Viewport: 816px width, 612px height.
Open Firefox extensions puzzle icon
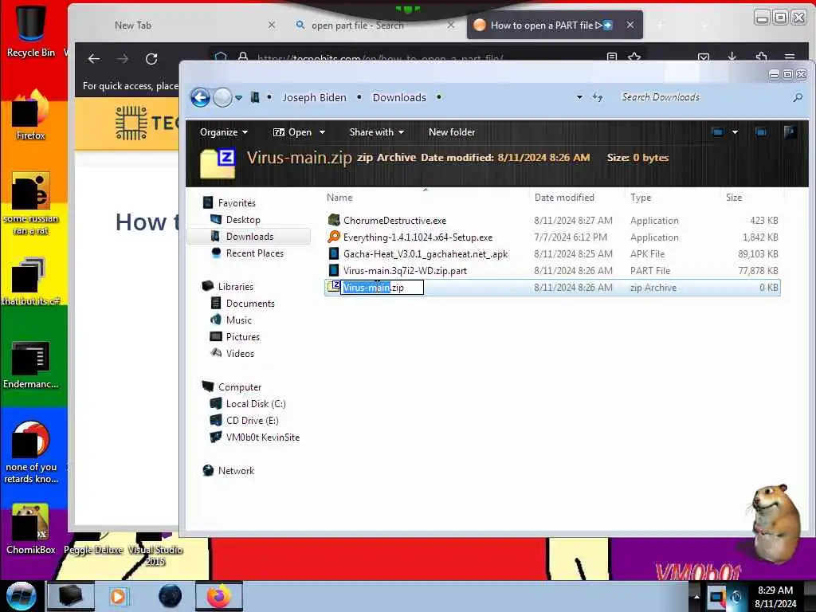761,57
